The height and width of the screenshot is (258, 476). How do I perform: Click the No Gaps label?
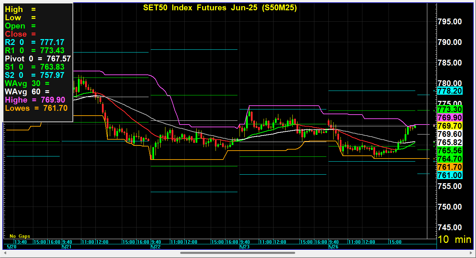click(20, 236)
